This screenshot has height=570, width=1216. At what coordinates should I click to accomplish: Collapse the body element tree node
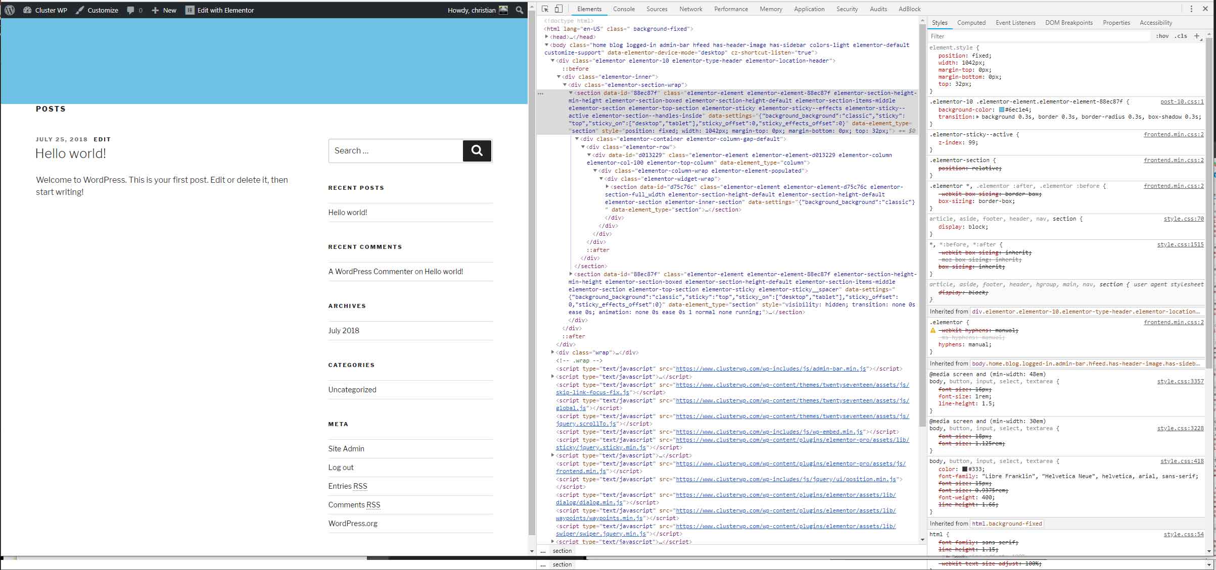coord(547,45)
